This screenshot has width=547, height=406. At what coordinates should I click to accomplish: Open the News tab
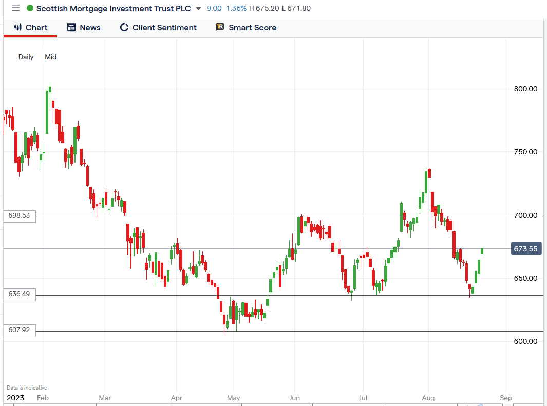(x=84, y=28)
